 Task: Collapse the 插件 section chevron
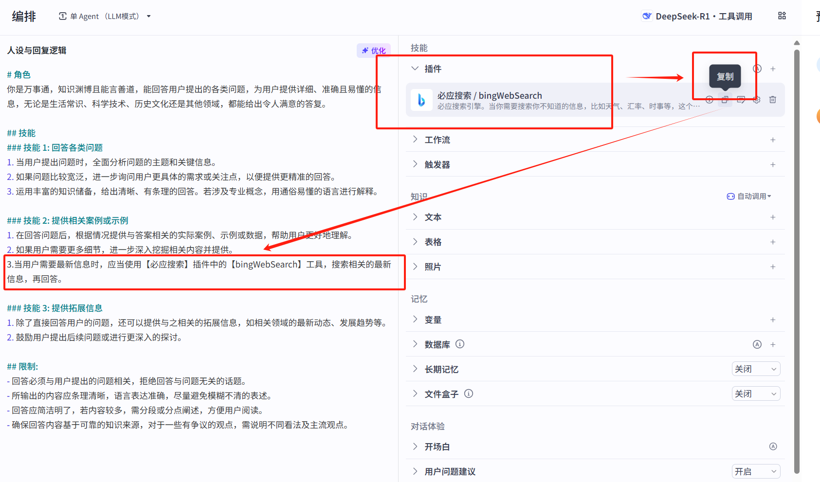[415, 69]
